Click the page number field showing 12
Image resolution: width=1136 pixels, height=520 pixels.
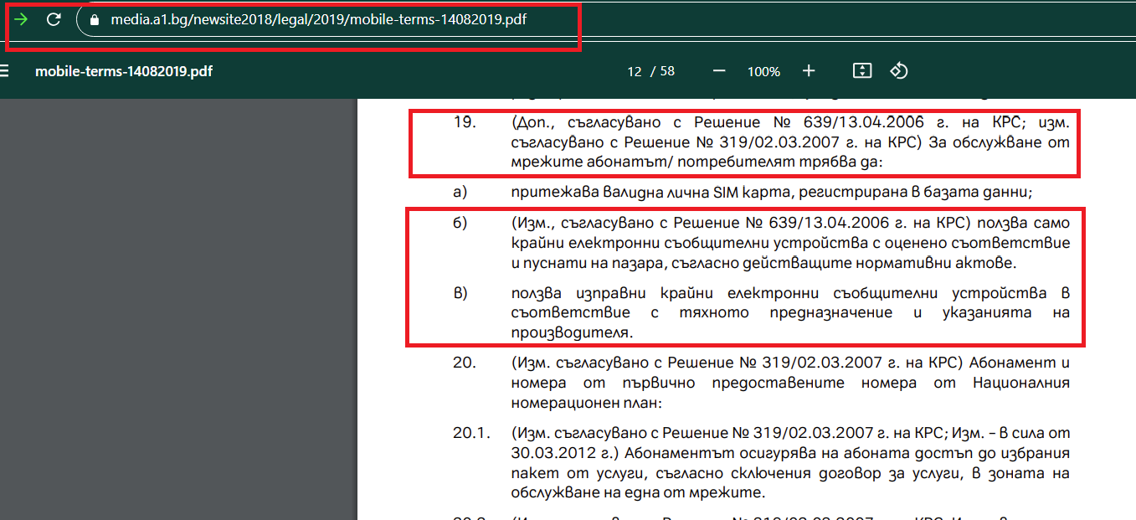tap(634, 72)
